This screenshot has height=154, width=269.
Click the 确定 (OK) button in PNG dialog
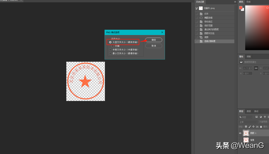pos(153,40)
